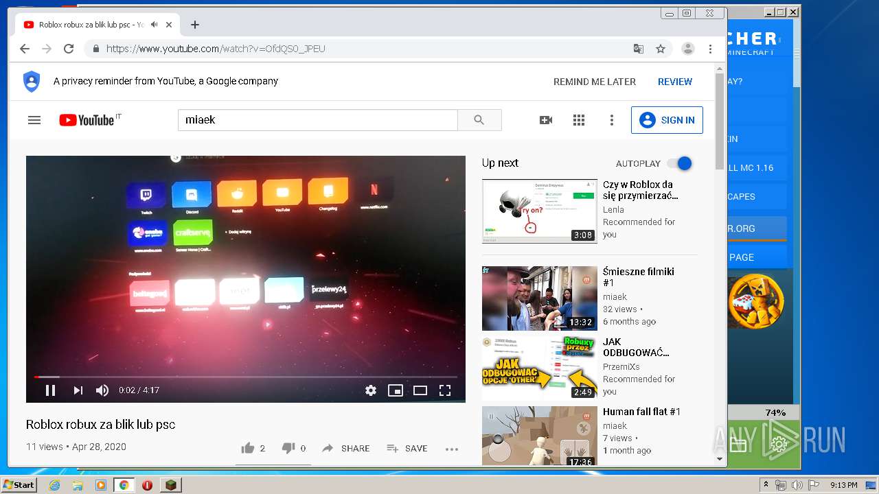The height and width of the screenshot is (494, 879).
Task: Open YouTube settings three-dot menu
Action: pyautogui.click(x=612, y=120)
